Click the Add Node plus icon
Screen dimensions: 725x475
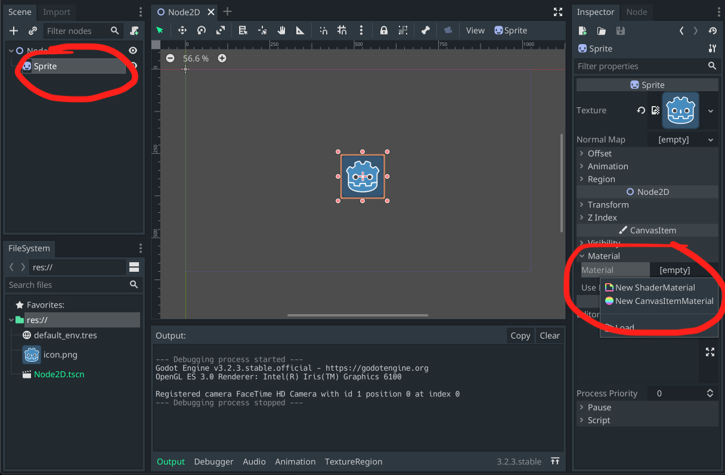14,31
